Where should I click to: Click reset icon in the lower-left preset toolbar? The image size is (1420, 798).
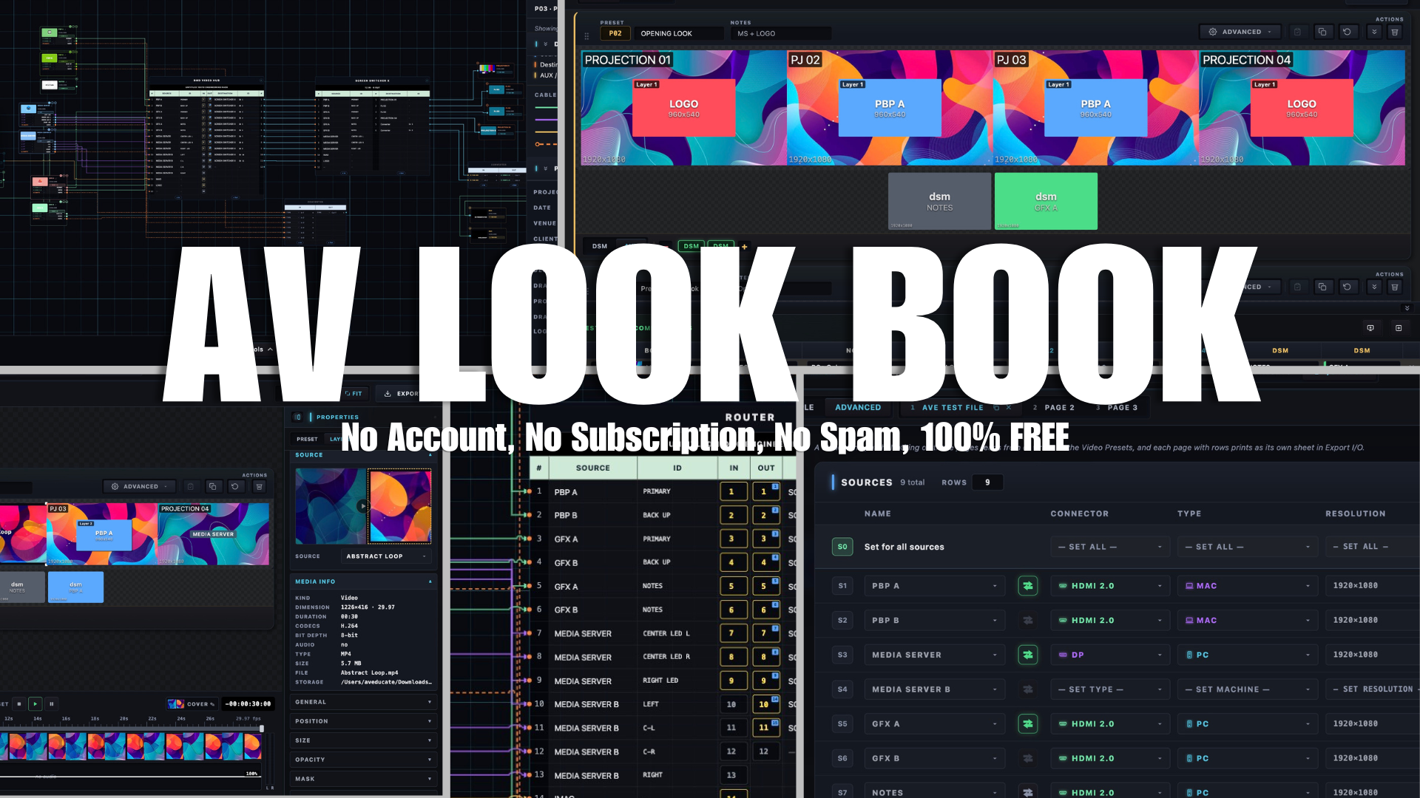[x=235, y=486]
